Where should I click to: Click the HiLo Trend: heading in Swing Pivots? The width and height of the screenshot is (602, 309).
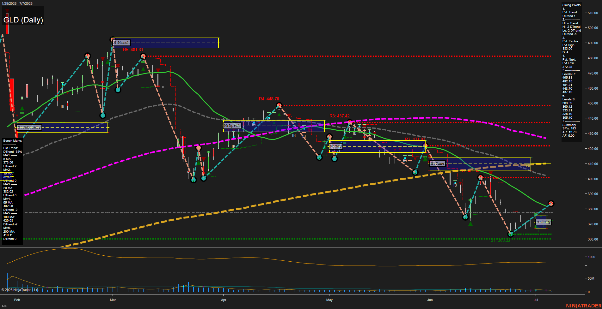[x=570, y=23]
